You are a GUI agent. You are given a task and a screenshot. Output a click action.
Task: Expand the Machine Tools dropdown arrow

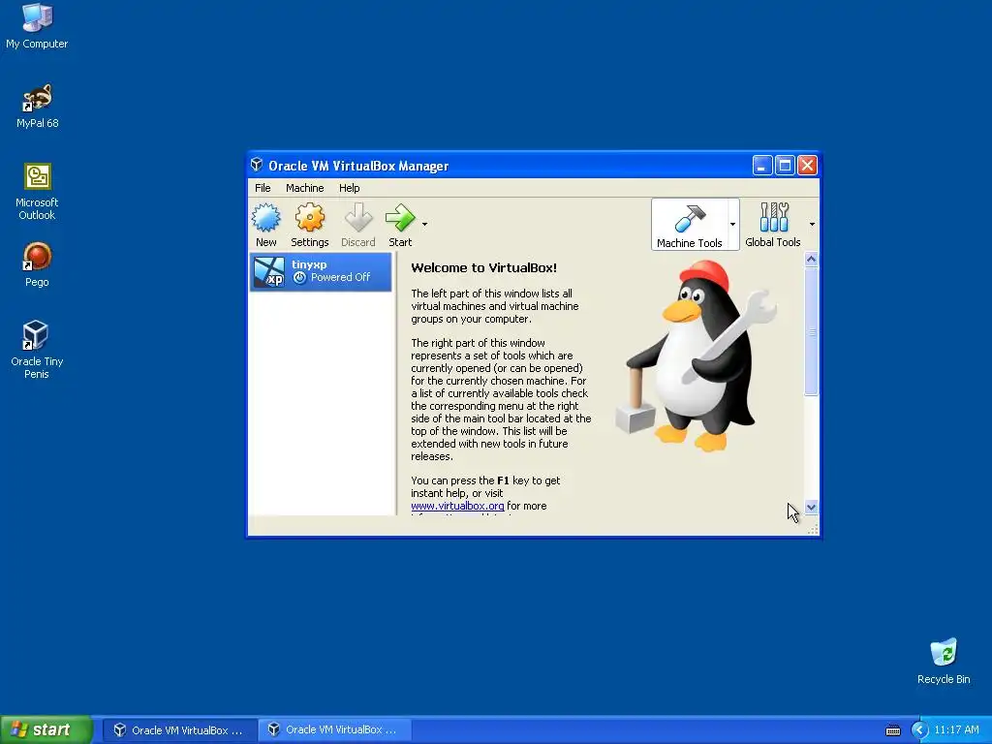pyautogui.click(x=732, y=224)
